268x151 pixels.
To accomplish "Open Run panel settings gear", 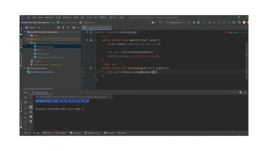I will pyautogui.click(x=240, y=92).
